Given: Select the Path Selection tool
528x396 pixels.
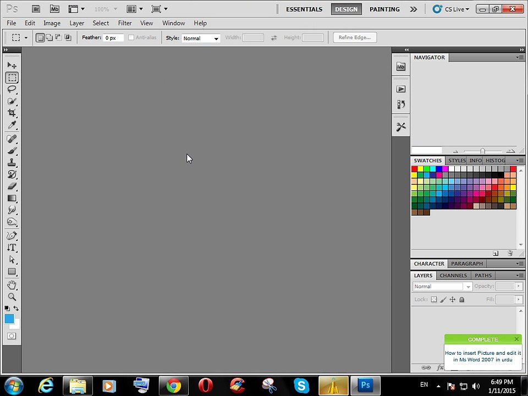Looking at the screenshot, I should tap(12, 259).
